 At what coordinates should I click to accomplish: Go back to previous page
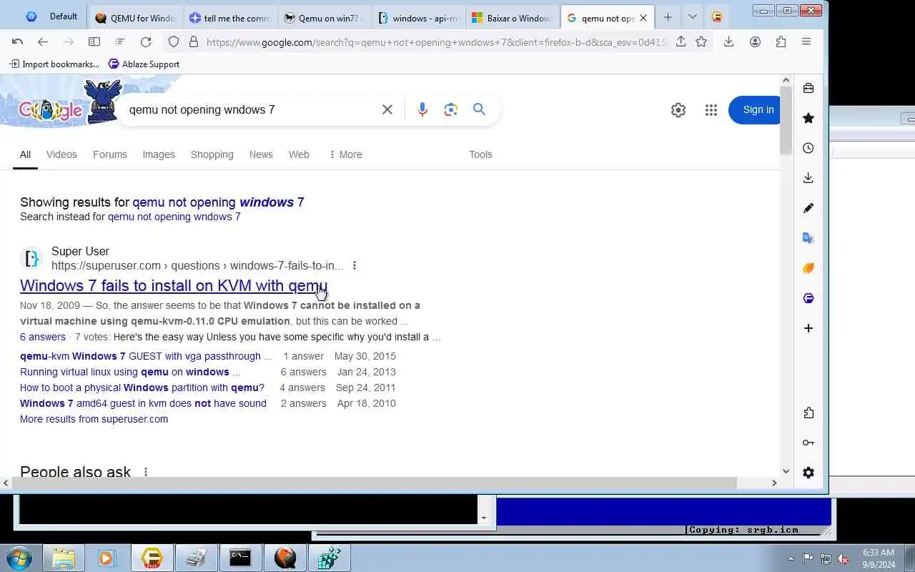click(x=43, y=42)
